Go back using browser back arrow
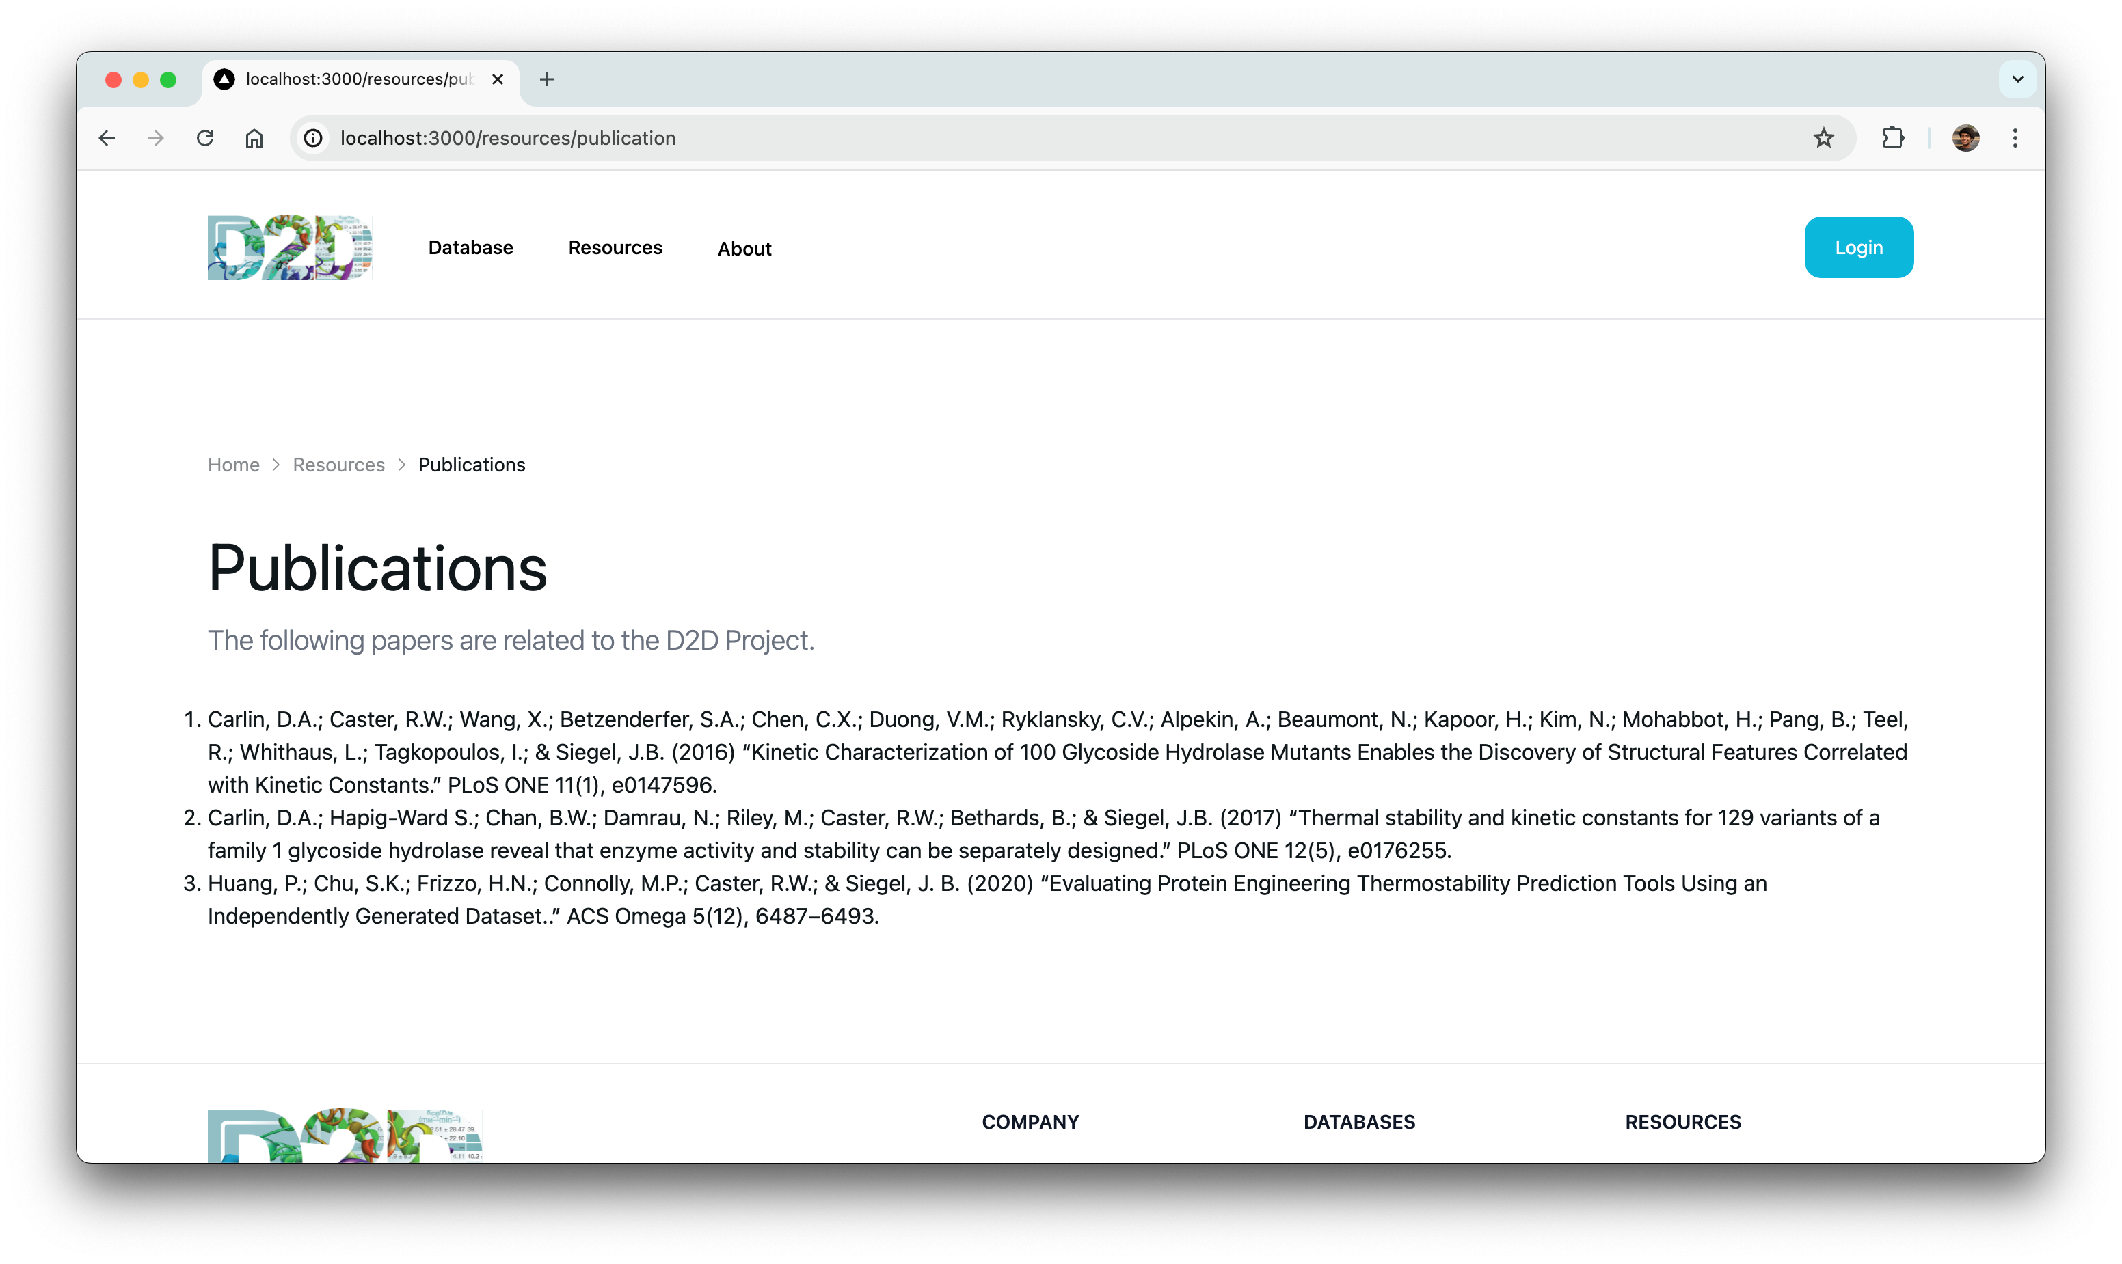2122x1264 pixels. 107,138
